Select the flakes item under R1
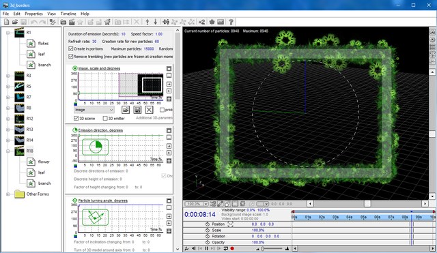Image resolution: width=437 pixels, height=253 pixels. tap(43, 43)
